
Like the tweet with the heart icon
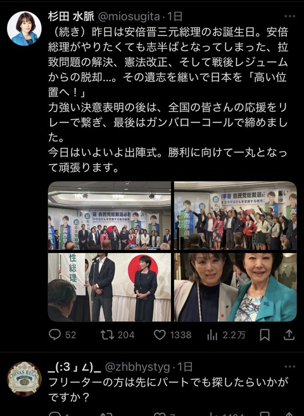(x=160, y=335)
